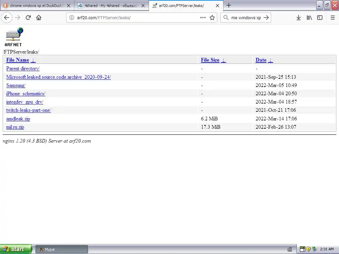This screenshot has height=254, width=339.
Task: Show site information for arf20.com
Action: click(72, 18)
